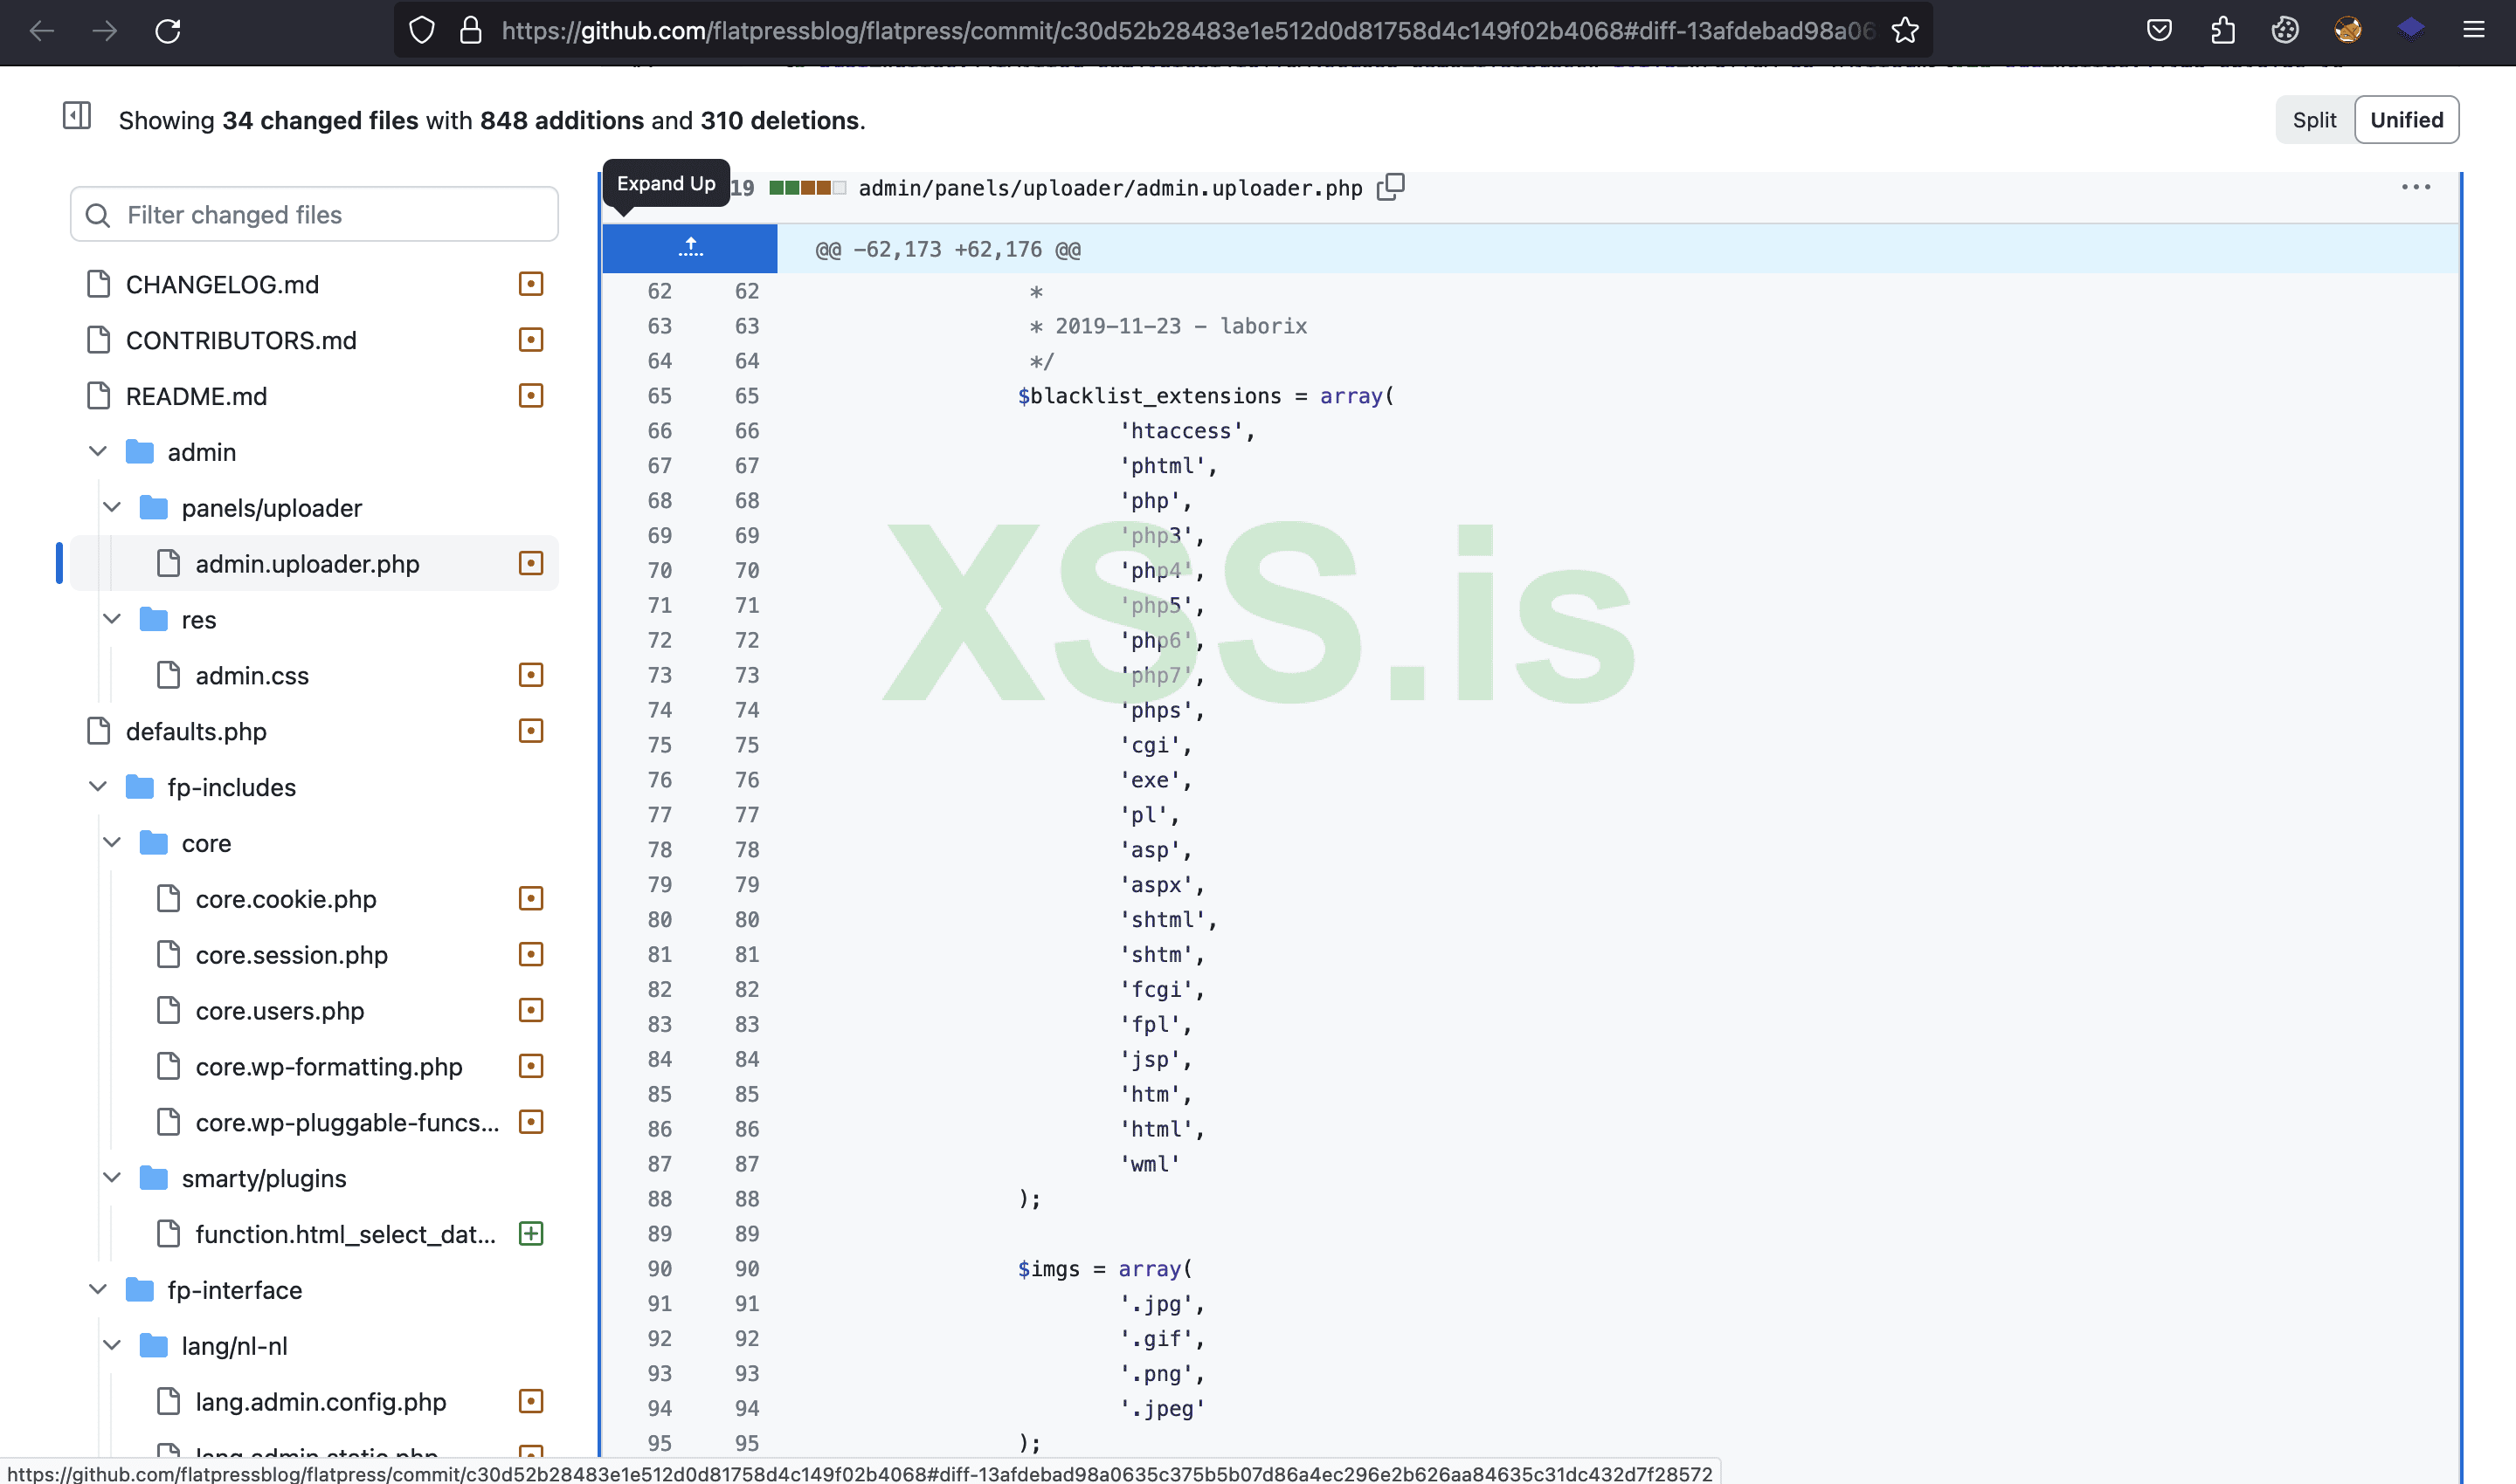Click the Filter changed files field

pyautogui.click(x=314, y=214)
